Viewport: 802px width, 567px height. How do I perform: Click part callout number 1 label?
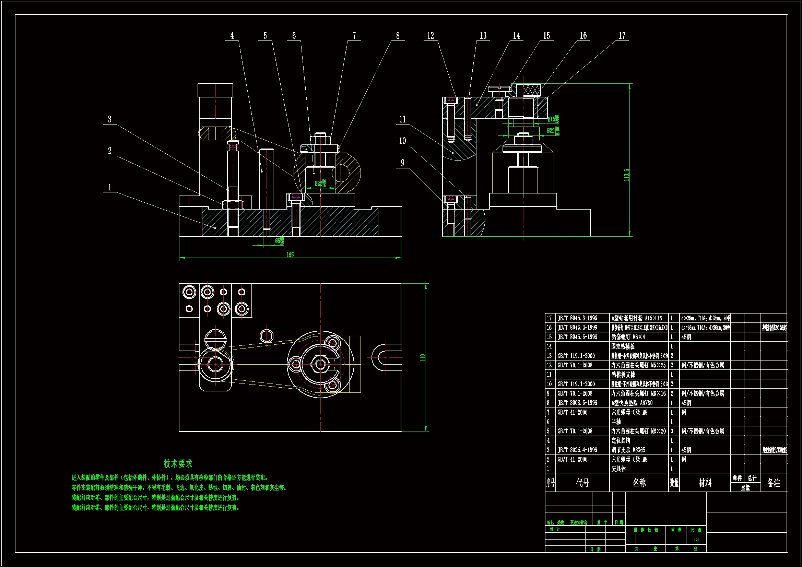pos(110,187)
